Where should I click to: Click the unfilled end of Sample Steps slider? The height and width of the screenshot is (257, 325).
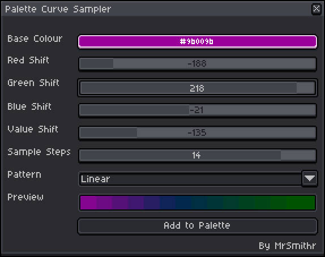[x=298, y=155]
